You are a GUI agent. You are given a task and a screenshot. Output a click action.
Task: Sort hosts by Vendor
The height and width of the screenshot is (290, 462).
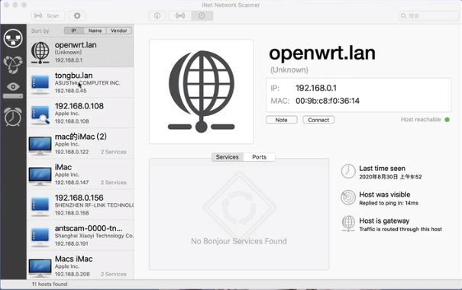pyautogui.click(x=119, y=31)
